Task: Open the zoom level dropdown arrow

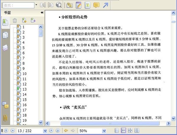Action: 104,131
